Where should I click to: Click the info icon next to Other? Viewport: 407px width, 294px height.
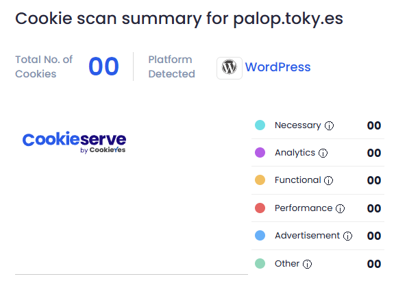tap(307, 264)
